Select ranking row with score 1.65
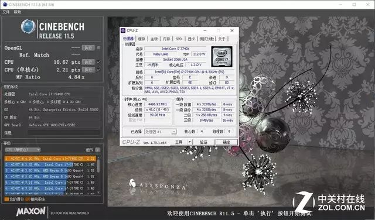This screenshot has width=375, height=220. point(50,164)
